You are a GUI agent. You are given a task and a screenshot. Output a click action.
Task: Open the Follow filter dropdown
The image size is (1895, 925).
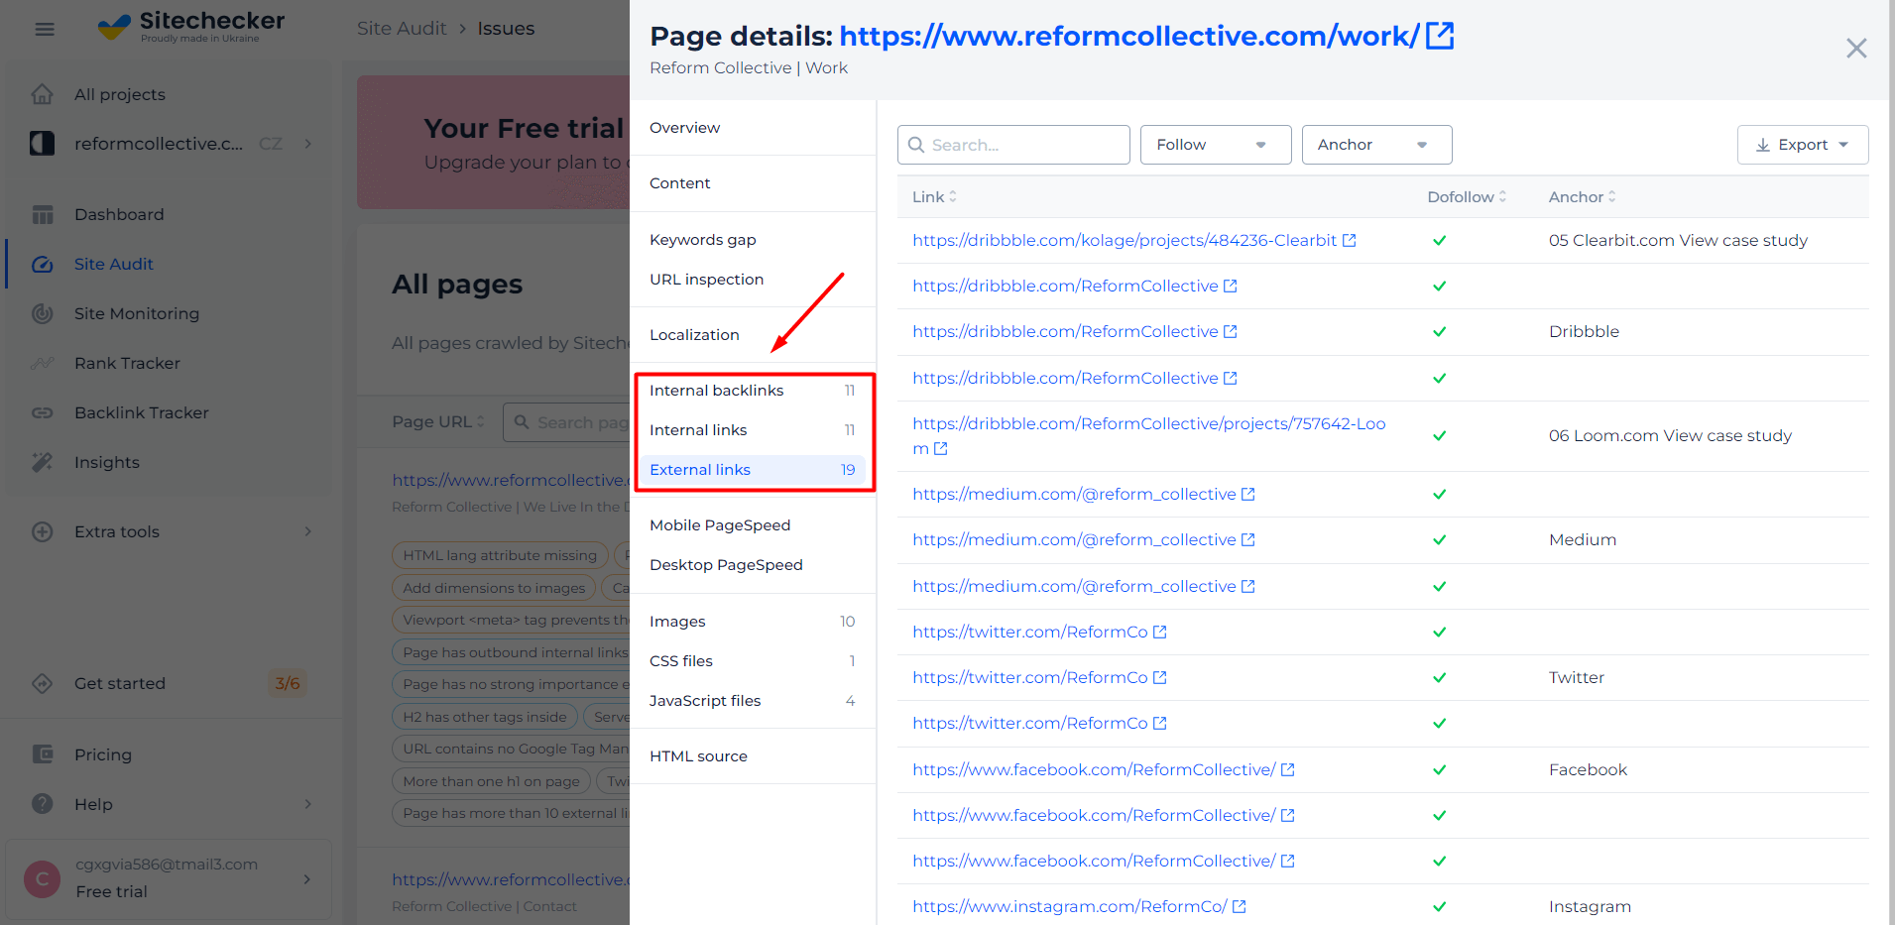point(1216,145)
